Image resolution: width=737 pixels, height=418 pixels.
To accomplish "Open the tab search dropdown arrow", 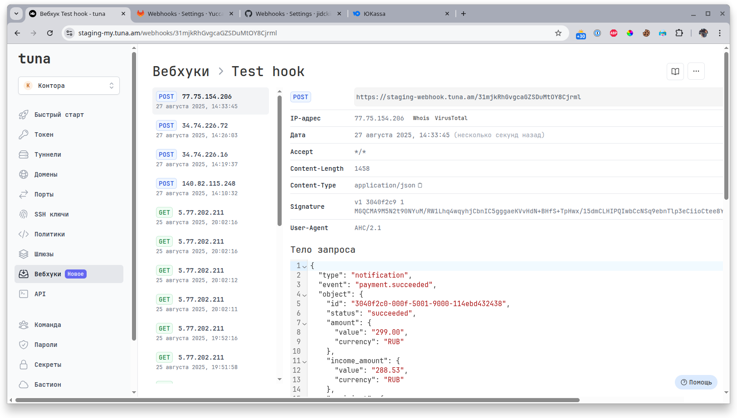I will 16,14.
